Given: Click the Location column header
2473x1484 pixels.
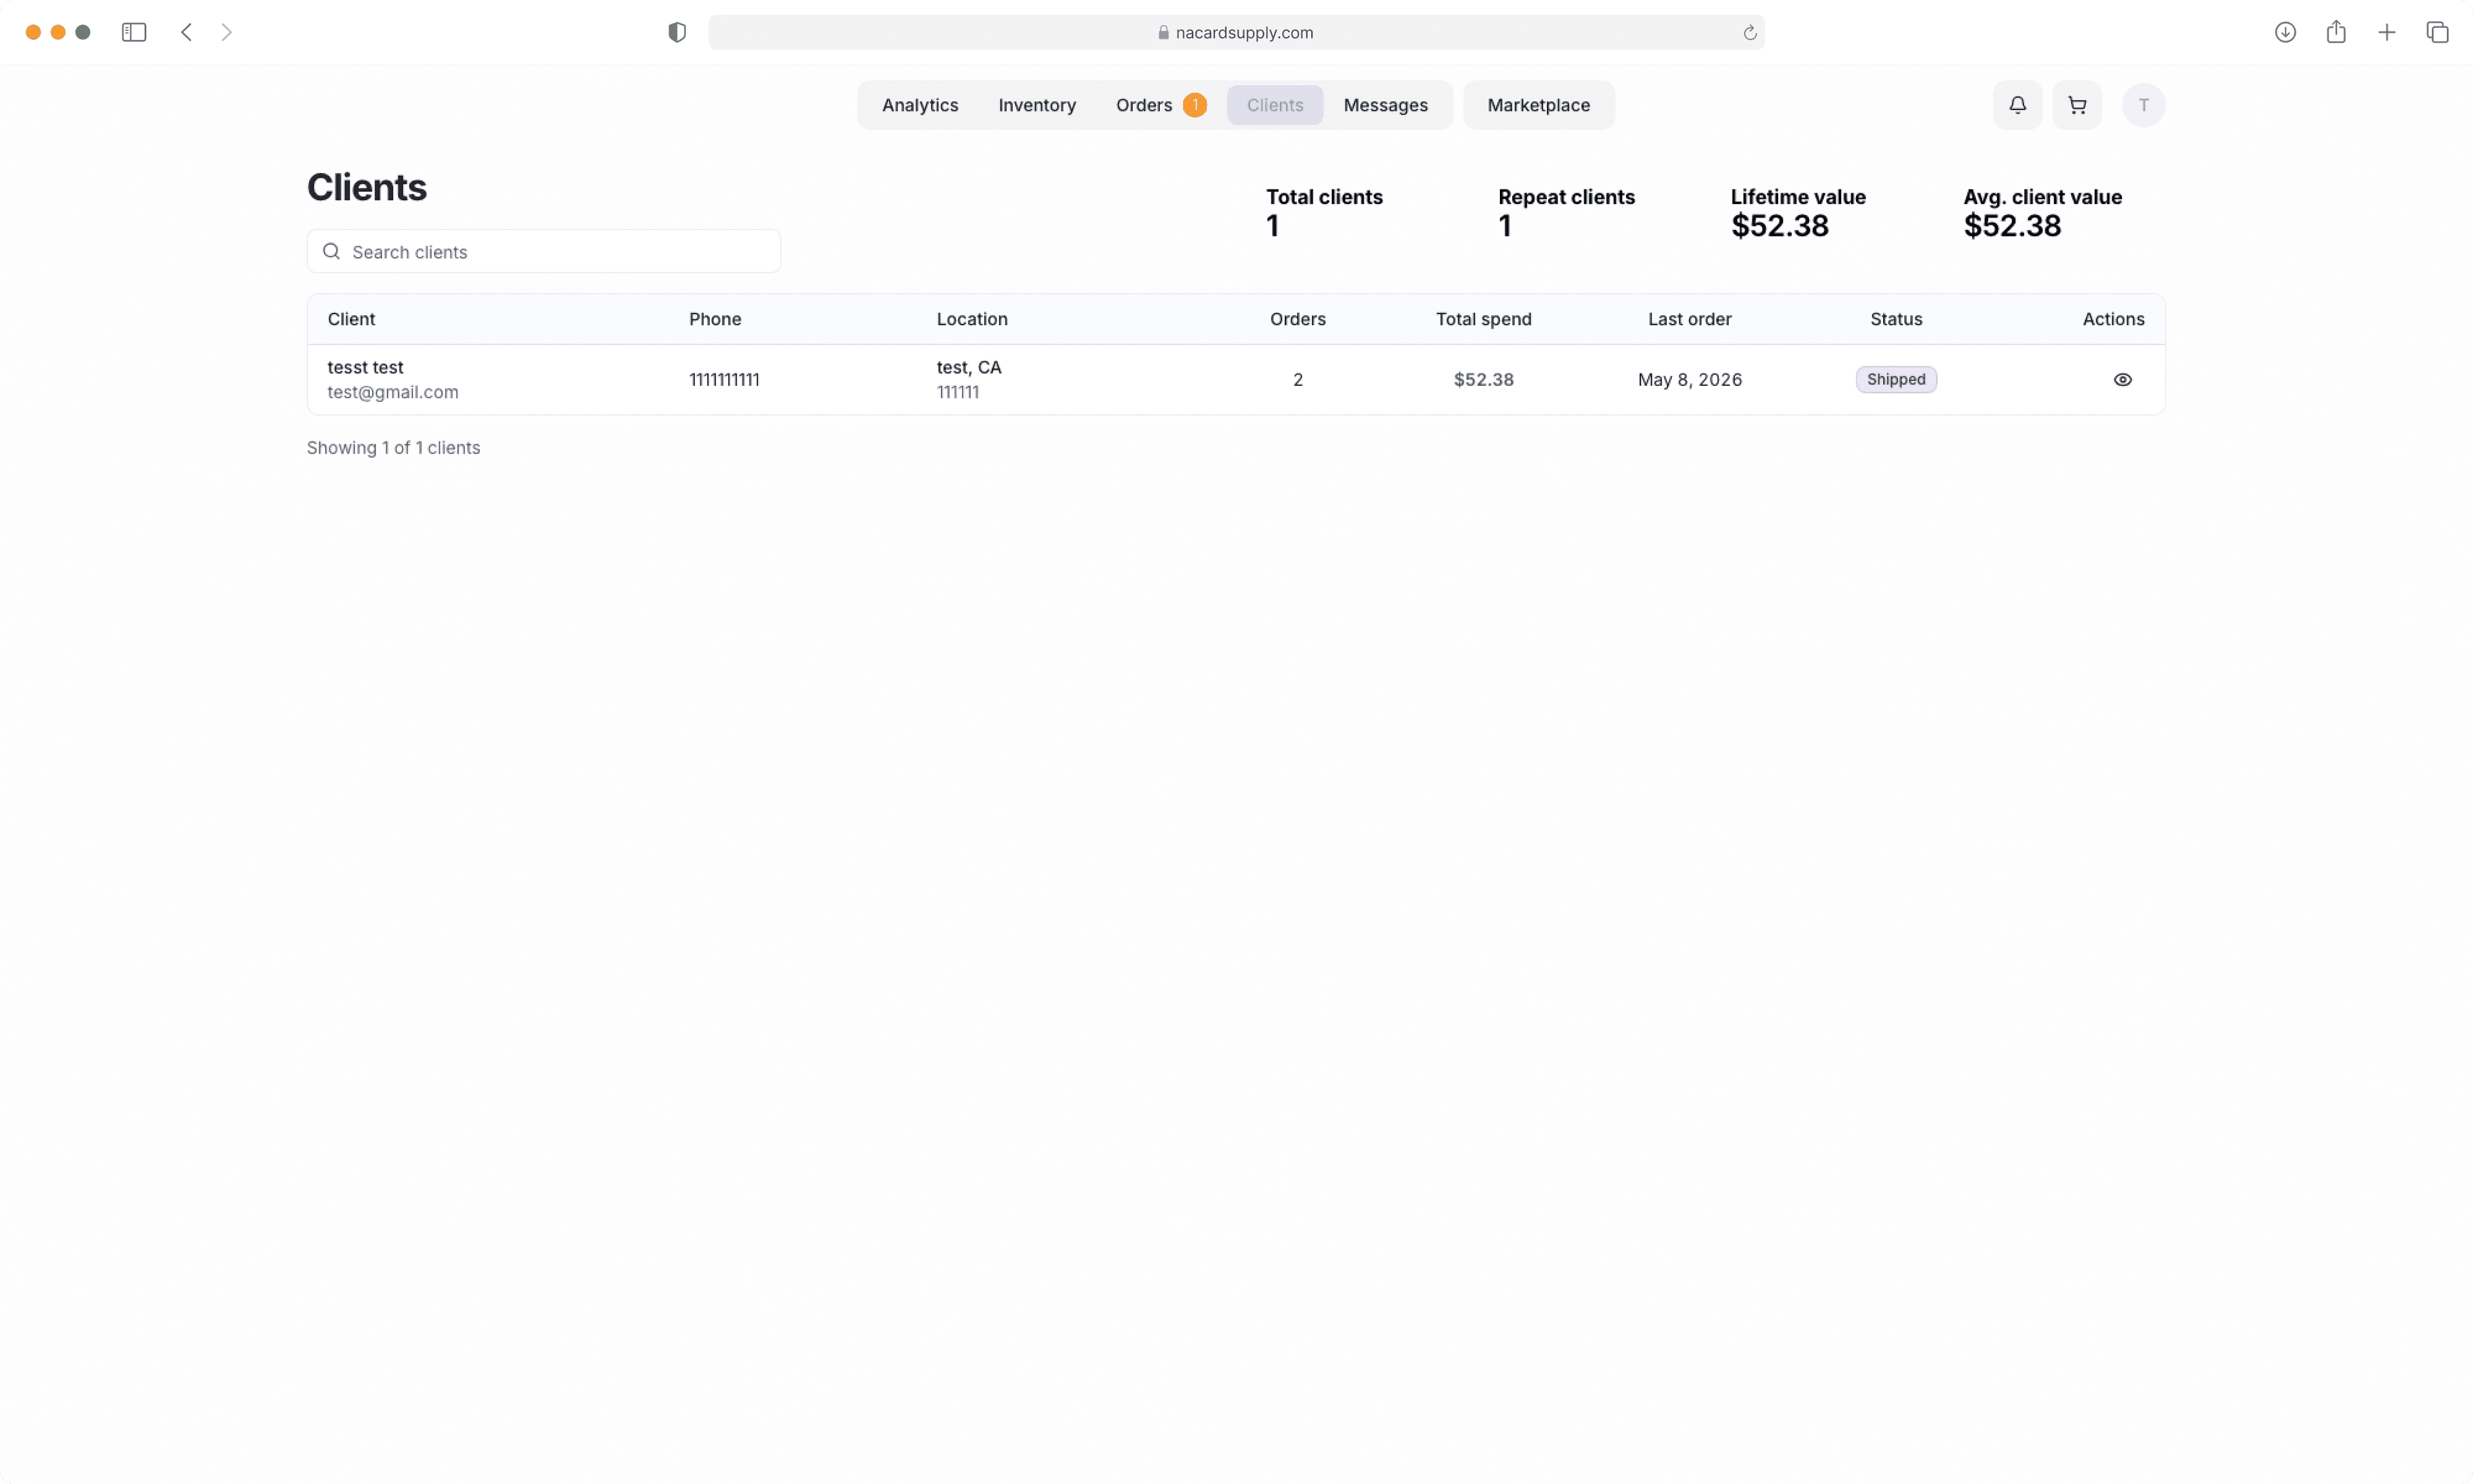Looking at the screenshot, I should click(x=972, y=319).
